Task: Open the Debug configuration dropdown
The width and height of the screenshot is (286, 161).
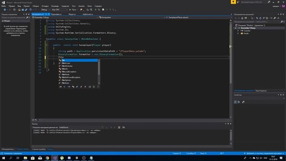Action: (46, 10)
